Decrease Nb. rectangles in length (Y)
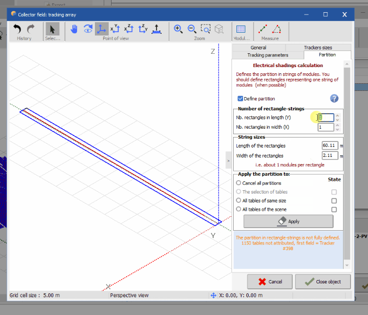The height and width of the screenshot is (315, 368). pos(337,120)
